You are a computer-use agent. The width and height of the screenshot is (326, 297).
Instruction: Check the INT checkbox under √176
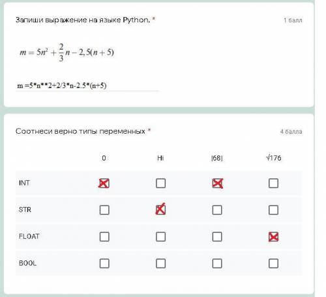click(x=273, y=183)
